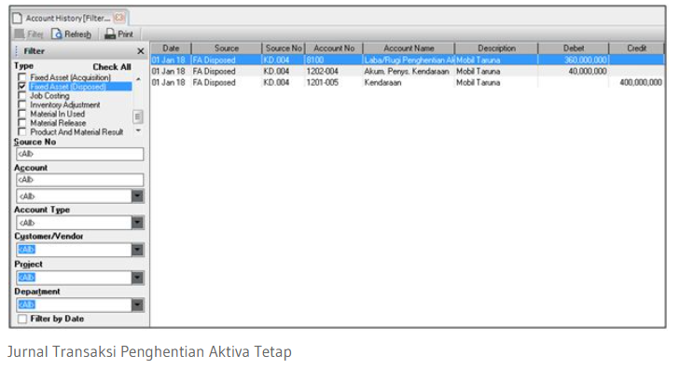Image resolution: width=680 pixels, height=369 pixels.
Task: Click the Print toolbar button
Action: point(118,34)
